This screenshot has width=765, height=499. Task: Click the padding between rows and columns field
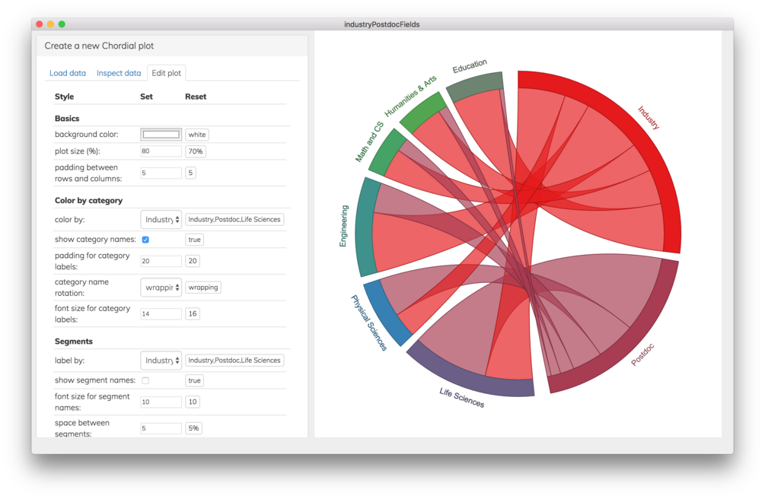(x=161, y=173)
